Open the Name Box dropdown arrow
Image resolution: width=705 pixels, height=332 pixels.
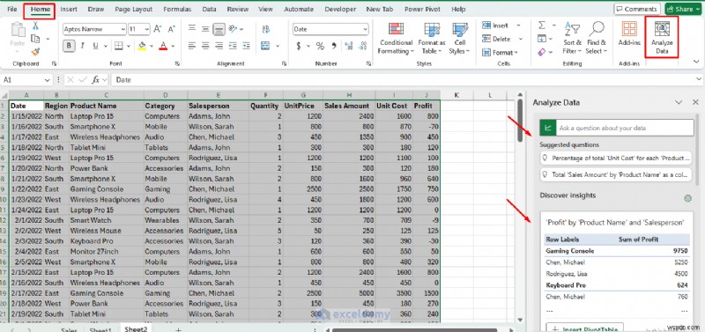(x=48, y=80)
